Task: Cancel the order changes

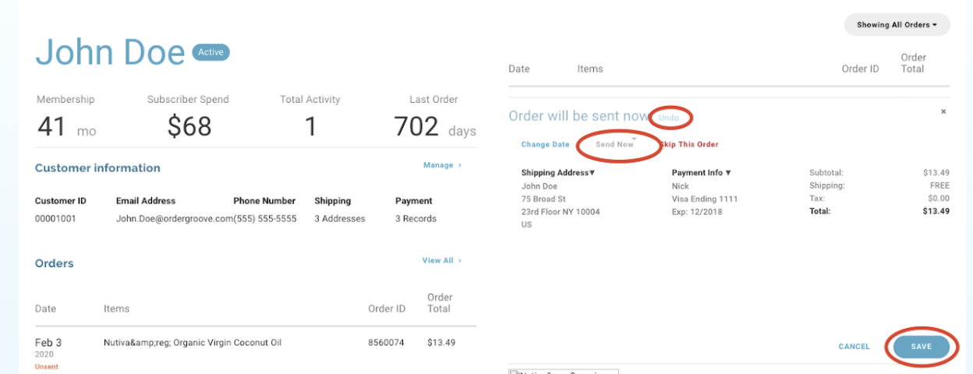Action: click(x=854, y=347)
